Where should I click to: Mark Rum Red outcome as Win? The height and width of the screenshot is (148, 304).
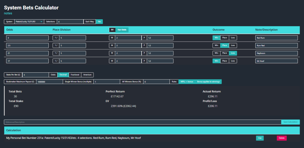(x=216, y=45)
